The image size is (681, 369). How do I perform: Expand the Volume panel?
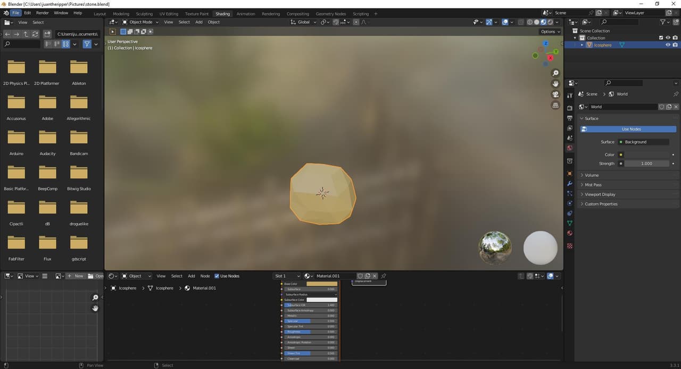point(628,175)
